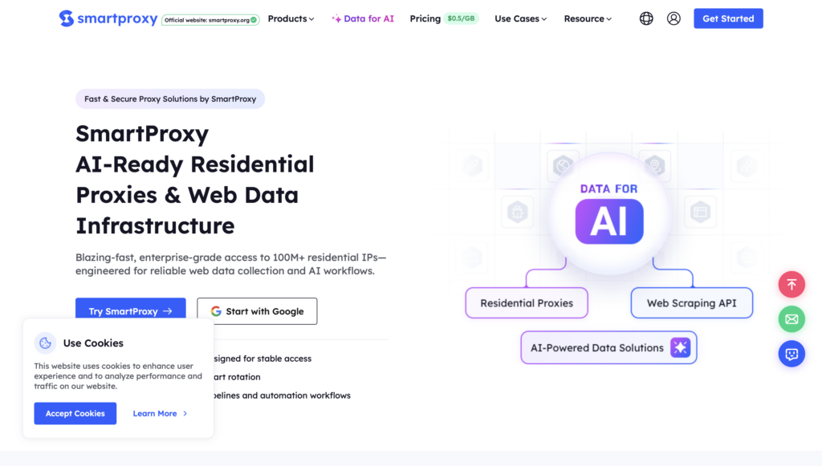Open the language globe icon
The image size is (822, 466).
(x=646, y=18)
